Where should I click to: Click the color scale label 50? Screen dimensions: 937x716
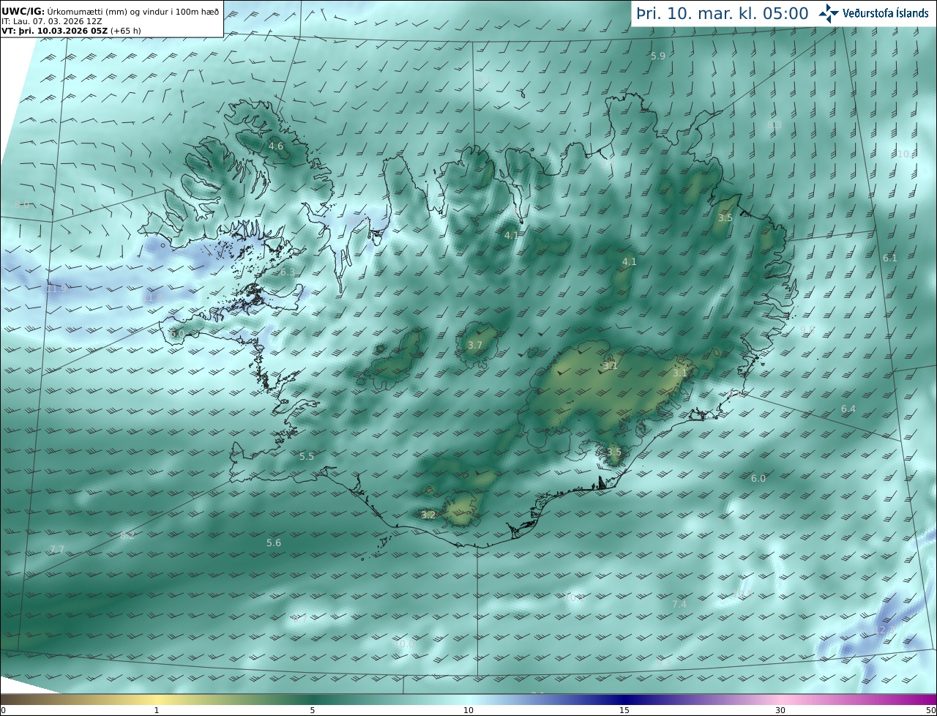931,710
